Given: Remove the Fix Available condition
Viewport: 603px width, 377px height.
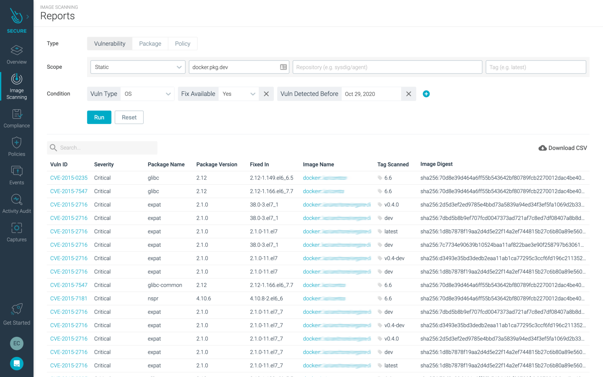Looking at the screenshot, I should [266, 94].
